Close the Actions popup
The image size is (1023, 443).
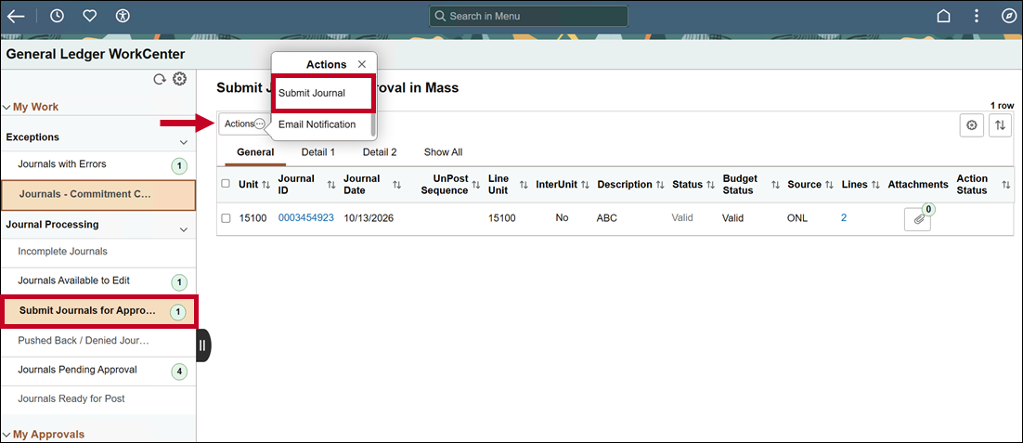[x=362, y=64]
